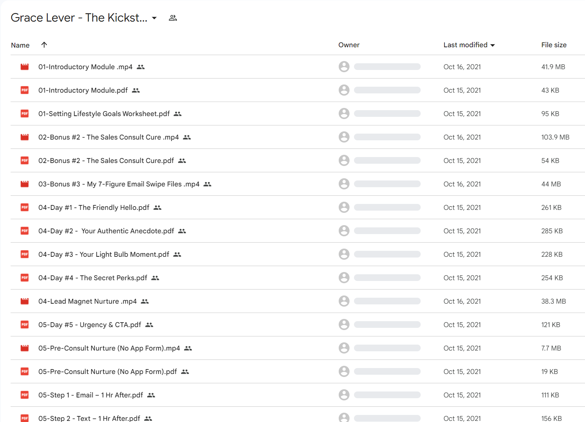The height and width of the screenshot is (422, 585).
Task: Click the shared icon beside 04-Lead Magnet Nurture .mp4
Action: [145, 301]
